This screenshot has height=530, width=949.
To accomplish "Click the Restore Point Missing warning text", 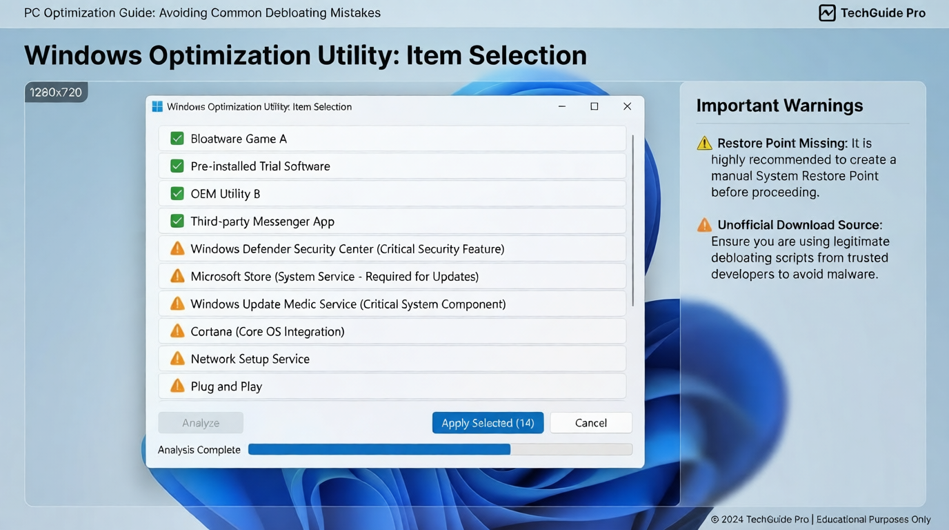I will pos(803,168).
